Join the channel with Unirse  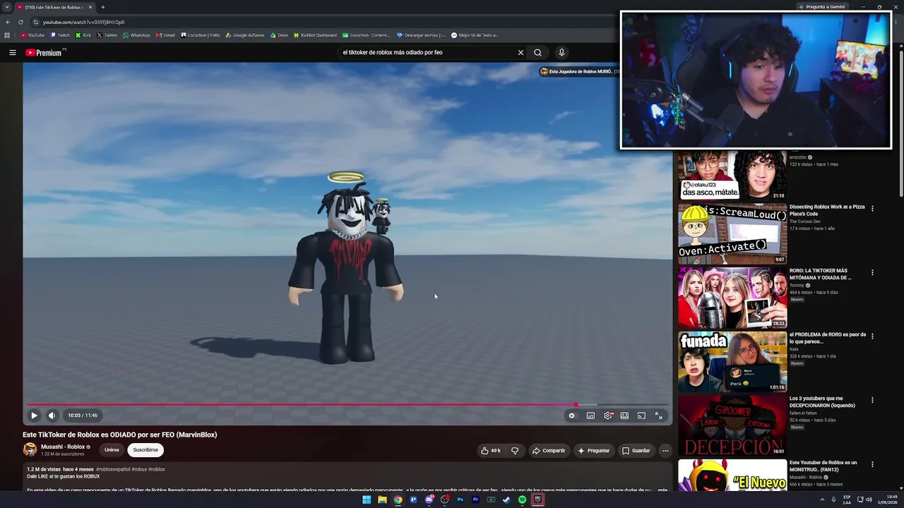coord(112,449)
